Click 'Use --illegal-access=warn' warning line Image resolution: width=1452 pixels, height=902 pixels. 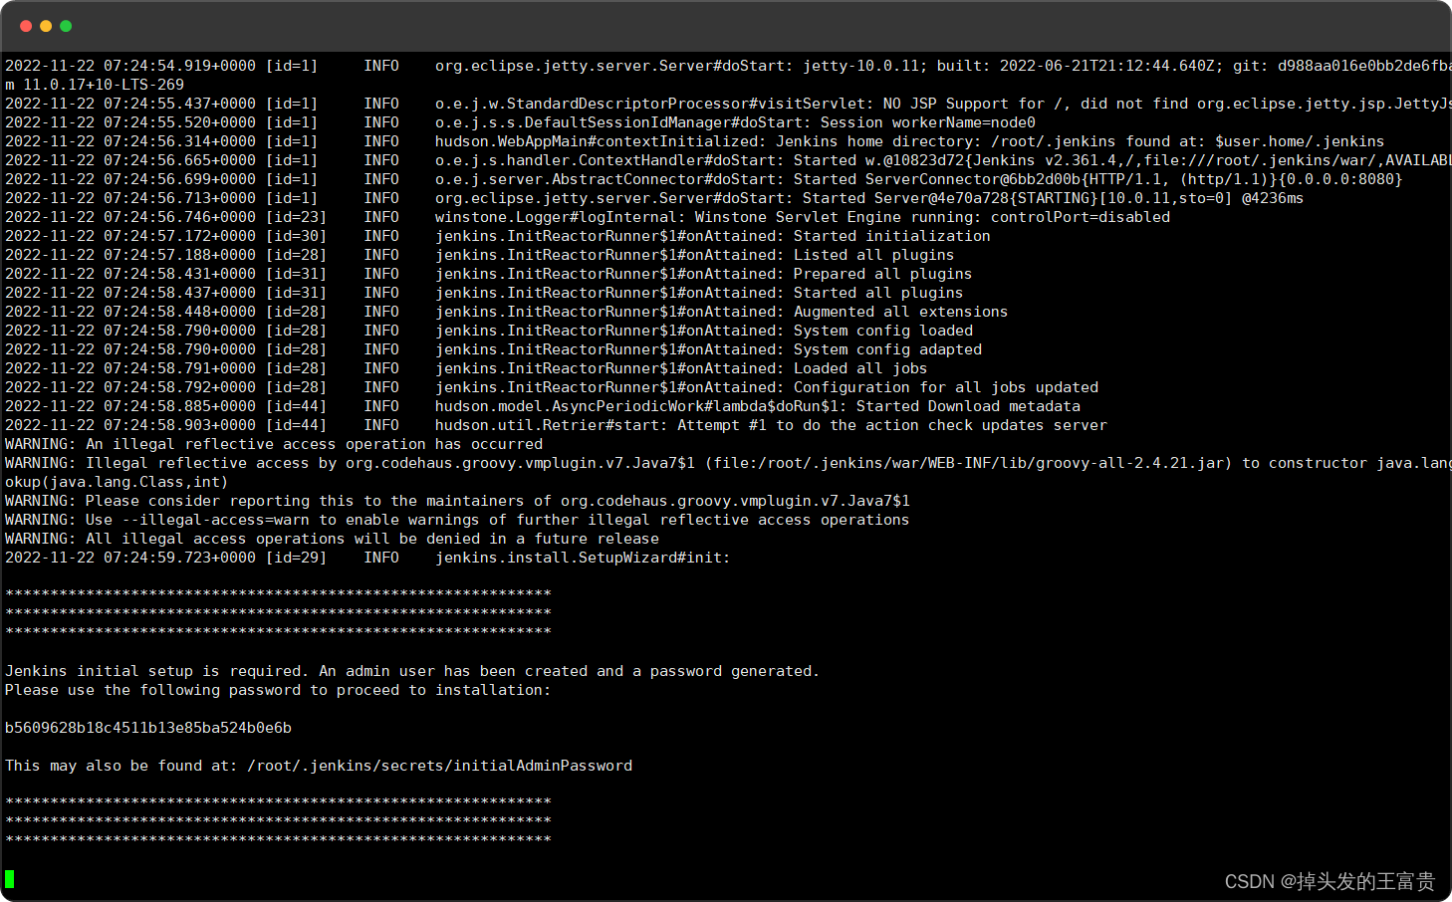(x=457, y=520)
